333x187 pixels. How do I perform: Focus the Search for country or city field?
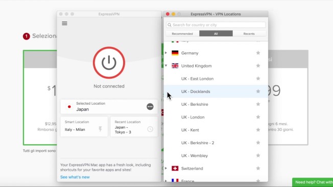click(x=216, y=25)
